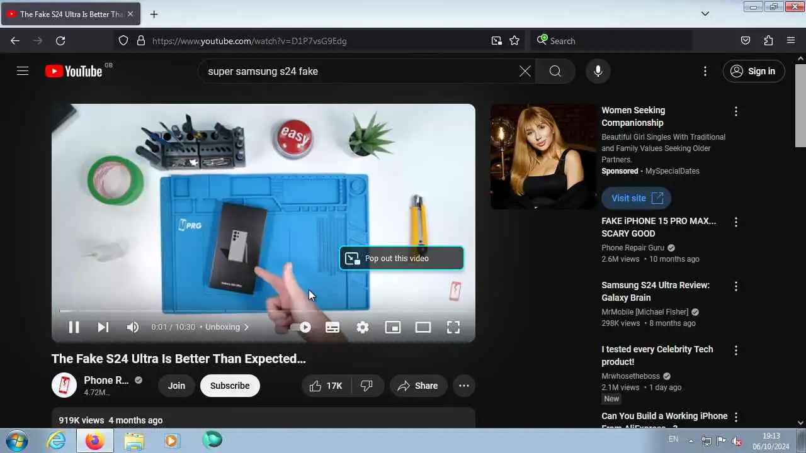Search with your voice microphone
The image size is (806, 453).
click(x=598, y=71)
